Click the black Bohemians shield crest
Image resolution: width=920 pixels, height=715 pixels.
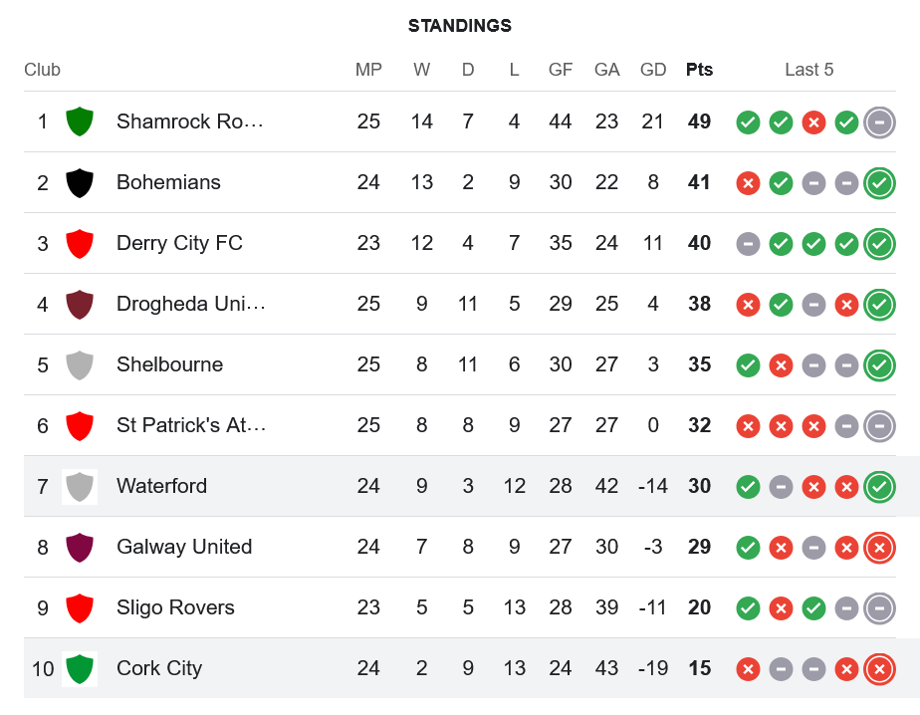tap(80, 182)
